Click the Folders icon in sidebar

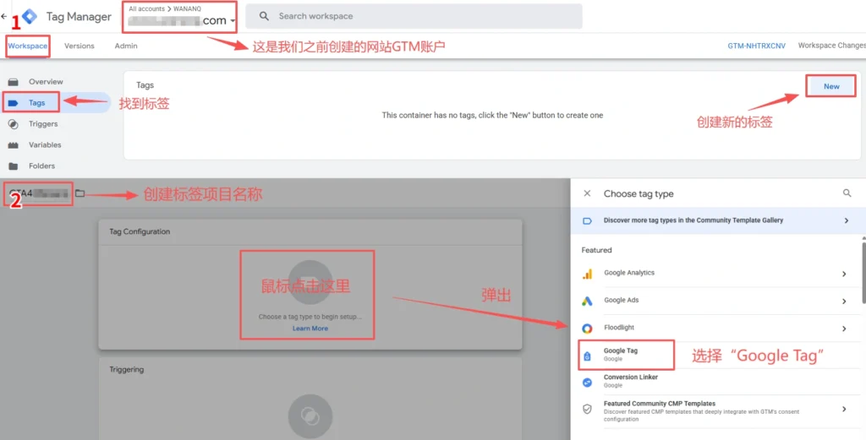(x=14, y=166)
